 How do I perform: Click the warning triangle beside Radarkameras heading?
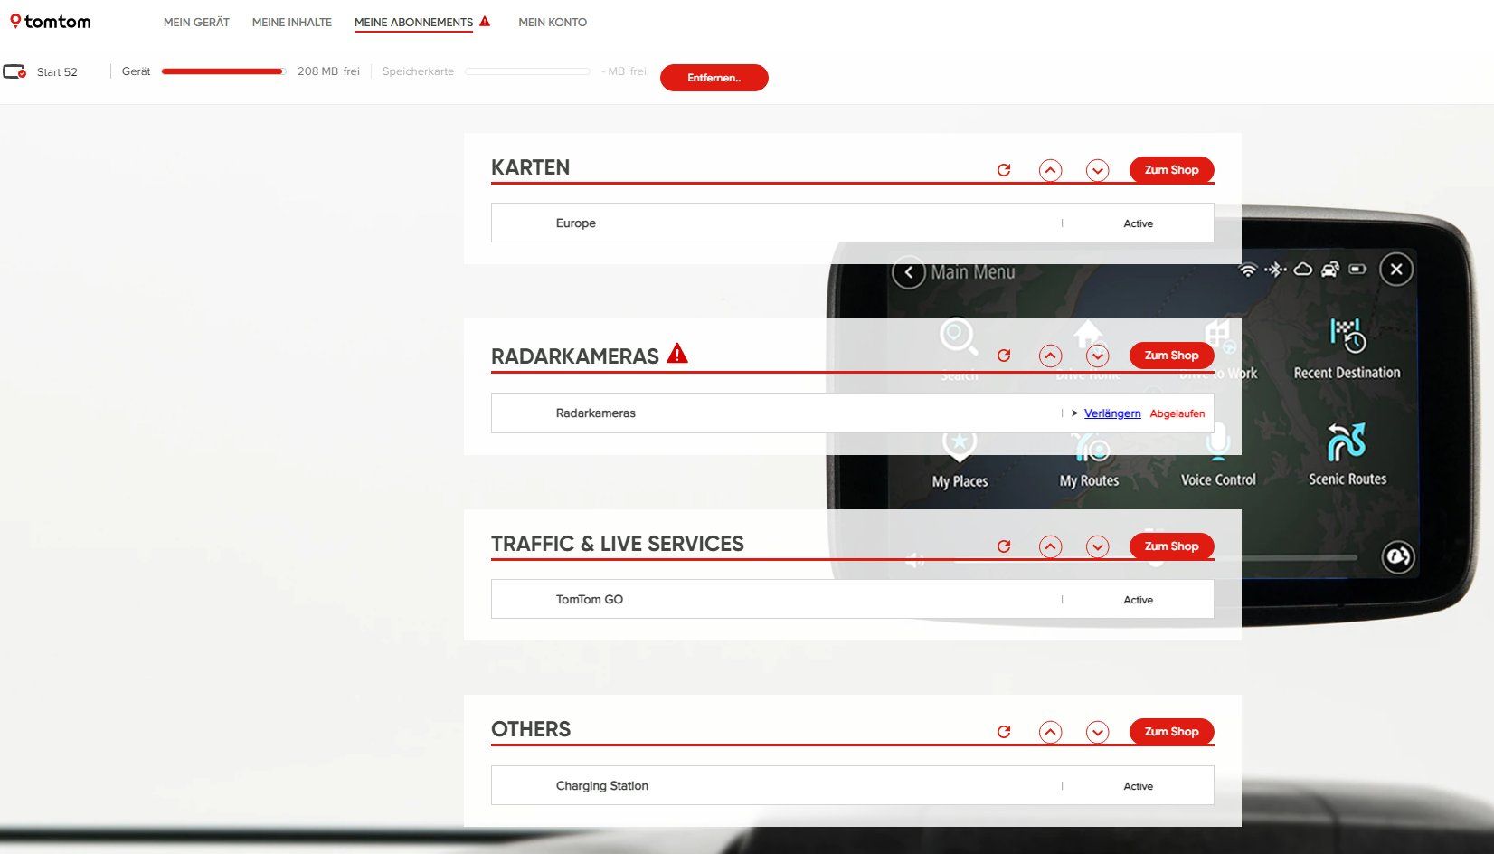click(677, 354)
